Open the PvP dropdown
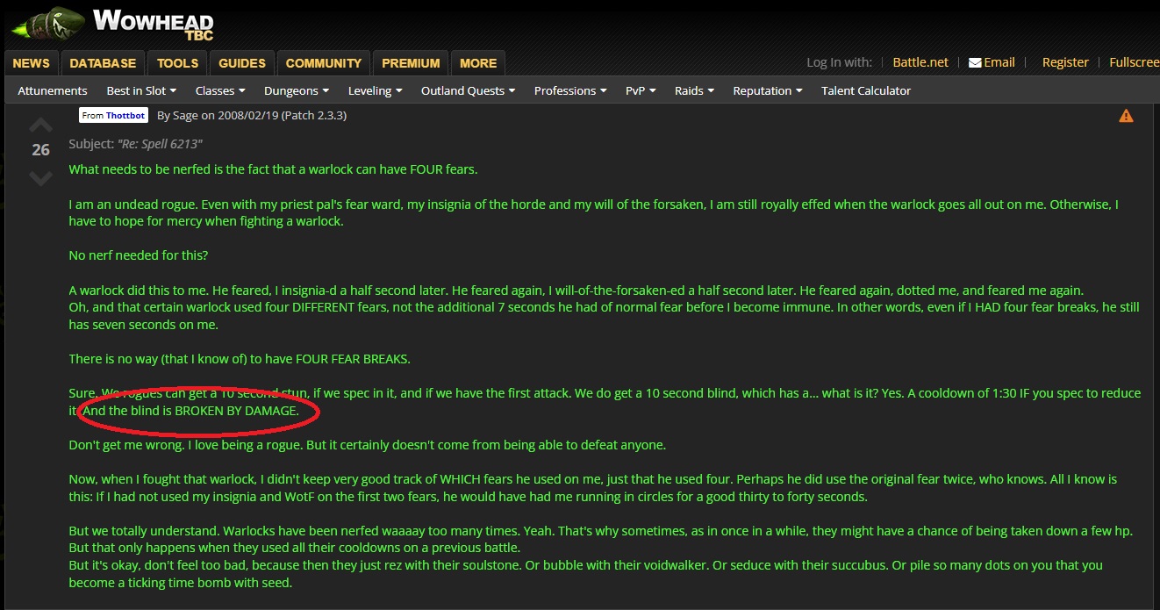Image resolution: width=1160 pixels, height=610 pixels. [x=641, y=90]
